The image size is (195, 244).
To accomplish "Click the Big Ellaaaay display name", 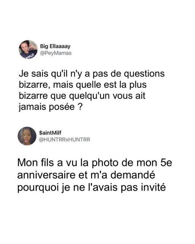I will click(x=55, y=46).
